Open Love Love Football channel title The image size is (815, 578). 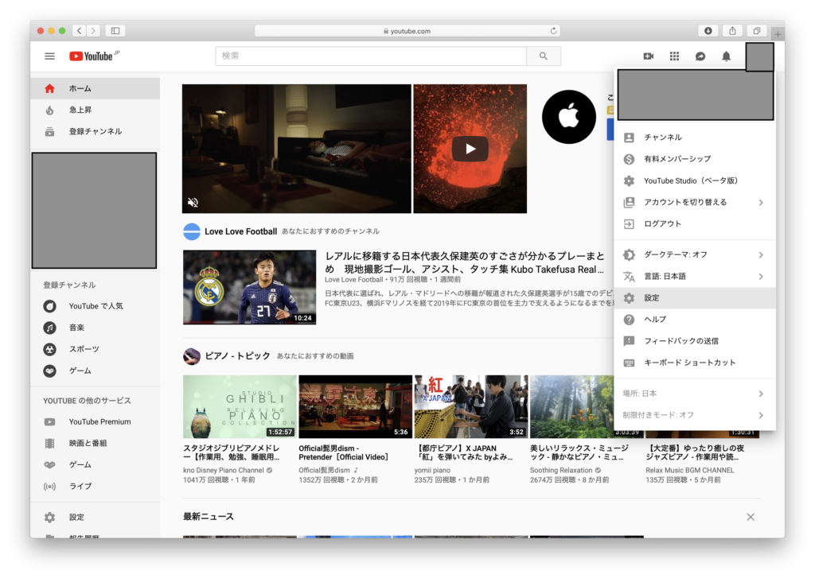[240, 231]
